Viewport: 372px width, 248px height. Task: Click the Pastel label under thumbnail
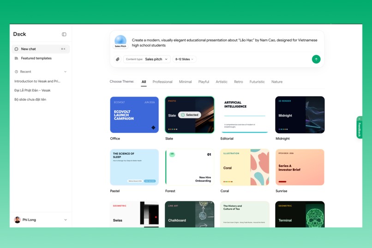(115, 191)
